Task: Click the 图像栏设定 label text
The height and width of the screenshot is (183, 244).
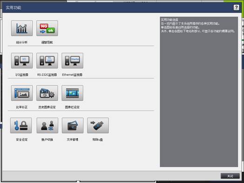Action: [x=72, y=107]
